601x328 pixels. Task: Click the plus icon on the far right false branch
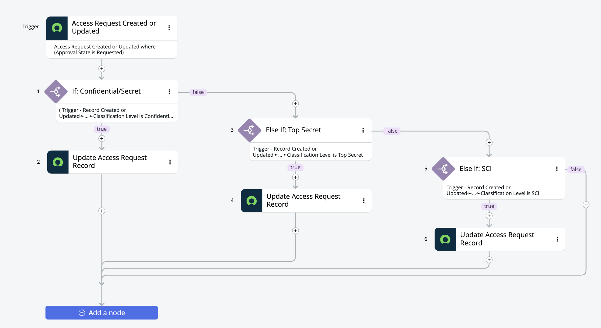[586, 205]
